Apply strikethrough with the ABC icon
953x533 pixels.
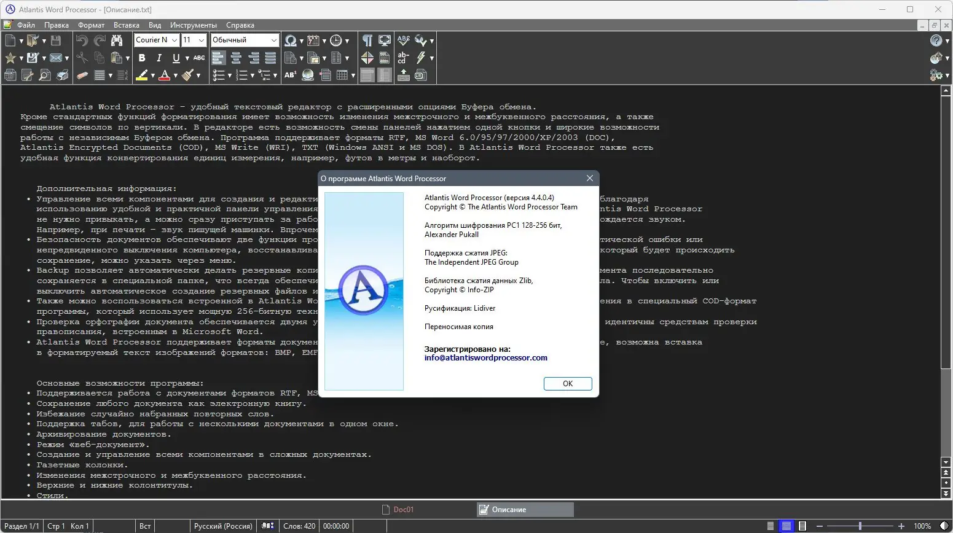point(199,58)
